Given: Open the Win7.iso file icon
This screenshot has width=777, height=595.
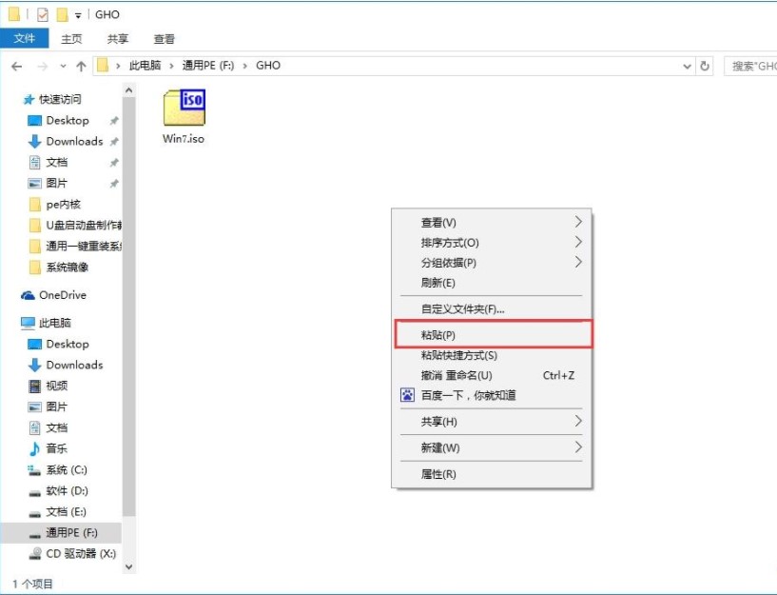Looking at the screenshot, I should [x=184, y=107].
